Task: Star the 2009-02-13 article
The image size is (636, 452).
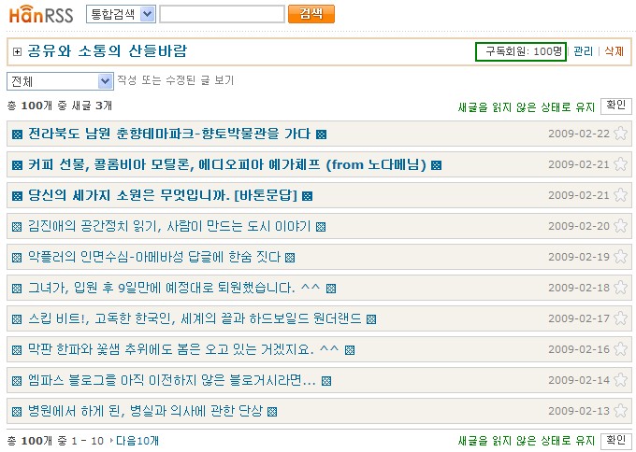Action: coord(621,410)
